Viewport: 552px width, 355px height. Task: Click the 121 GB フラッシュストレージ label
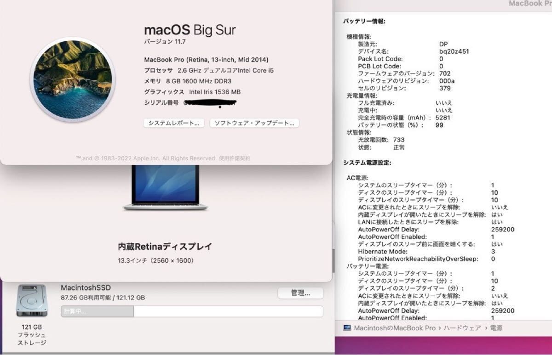click(x=31, y=335)
